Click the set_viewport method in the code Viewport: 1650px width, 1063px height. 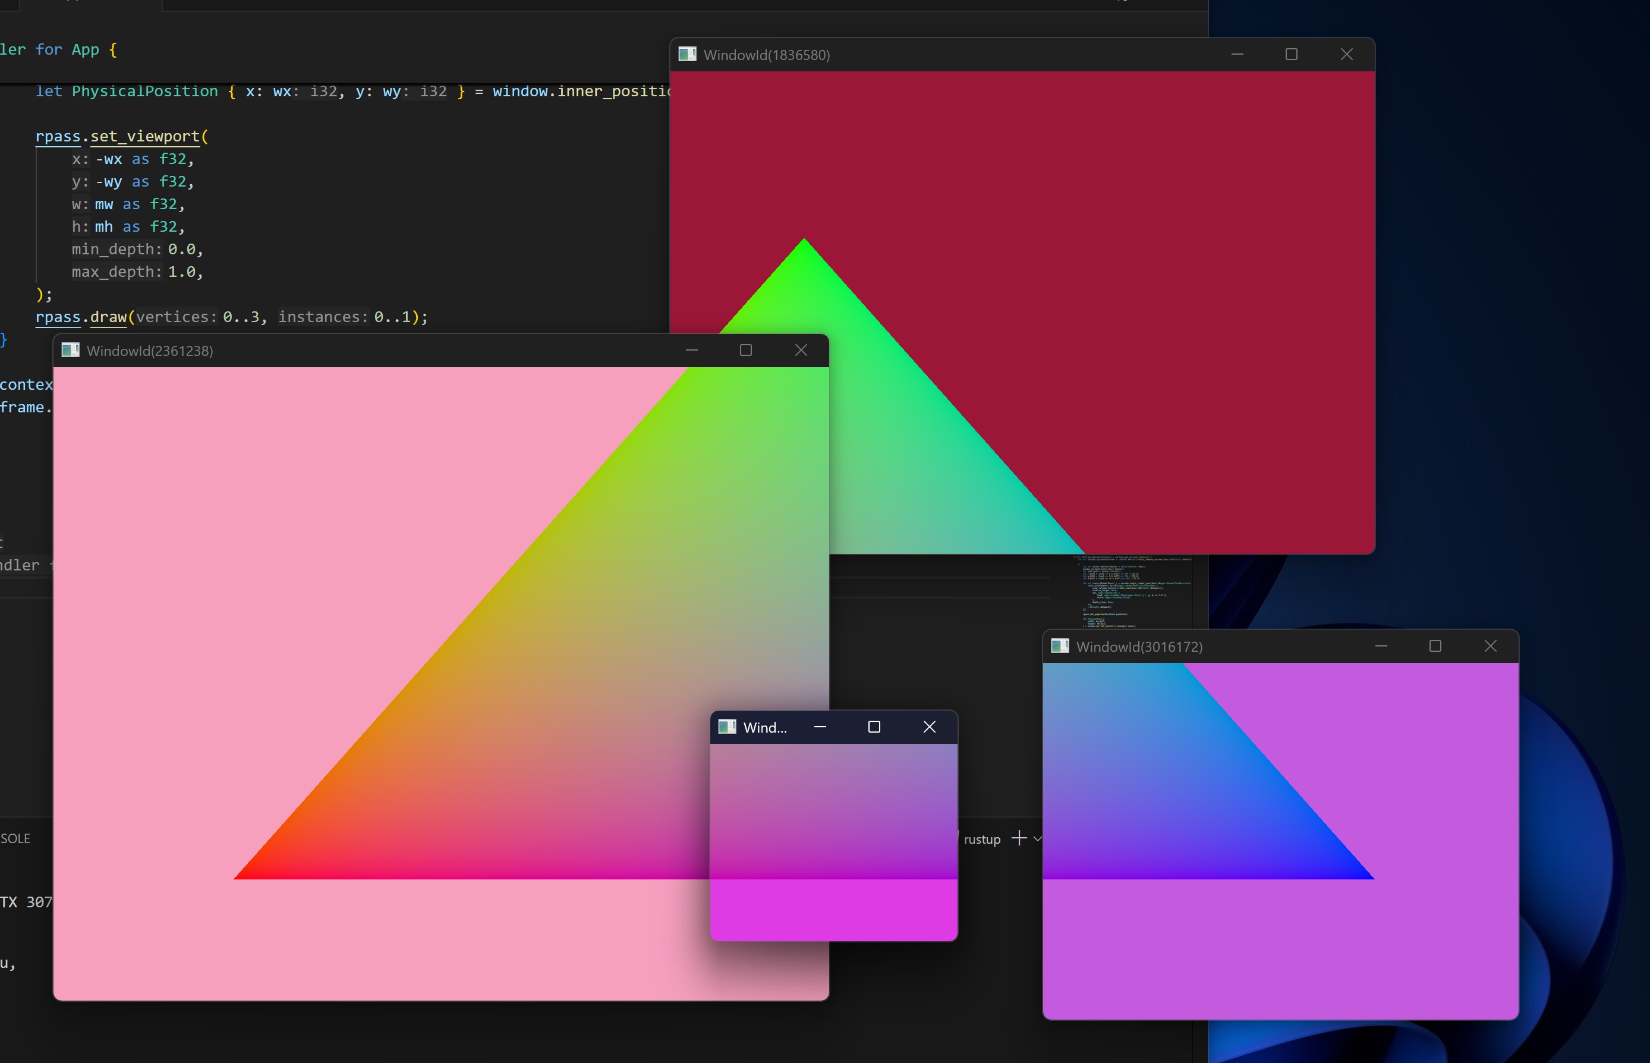click(x=145, y=136)
